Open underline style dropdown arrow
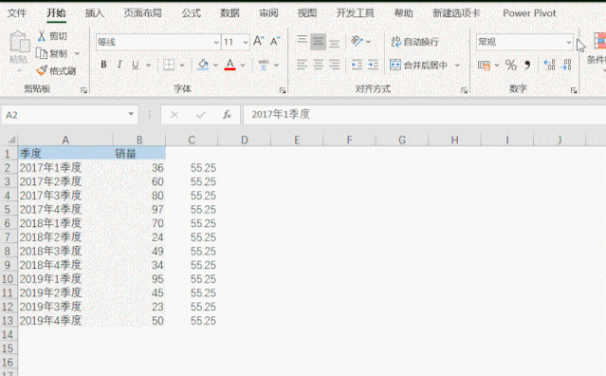The width and height of the screenshot is (606, 376). click(149, 65)
